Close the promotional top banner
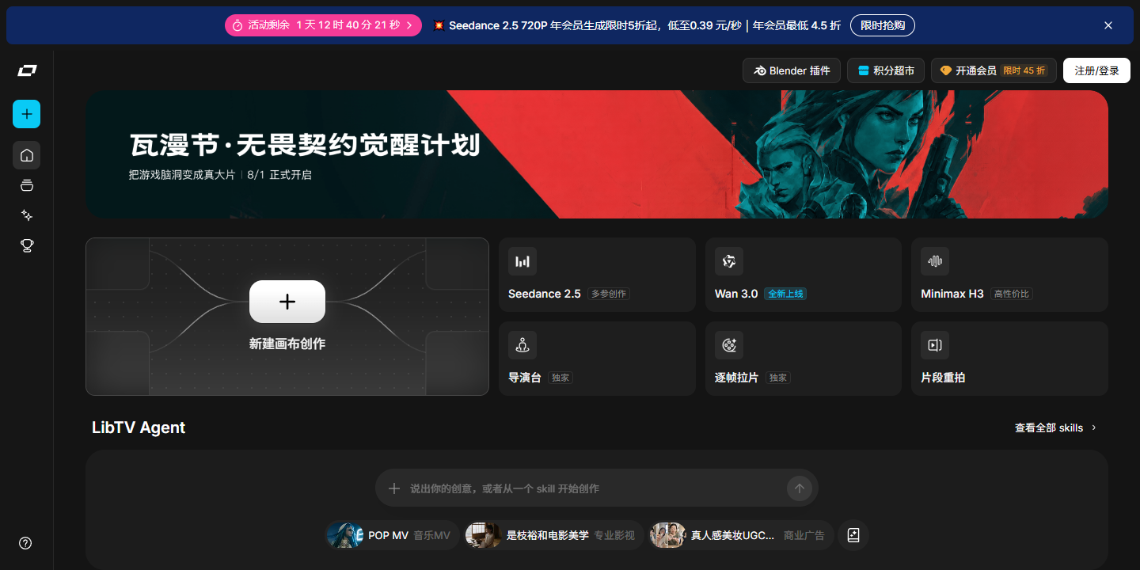The width and height of the screenshot is (1140, 570). point(1108,25)
